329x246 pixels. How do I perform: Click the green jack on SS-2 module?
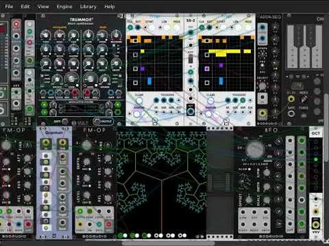(191, 72)
